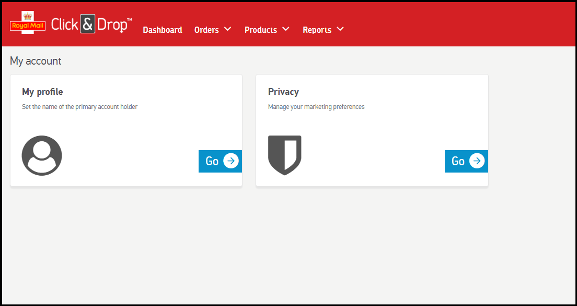Screen dimensions: 577x306
Task: Click 'Set the name of the primary account holder'
Action: [80, 107]
